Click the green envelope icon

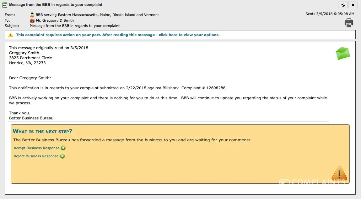click(343, 53)
